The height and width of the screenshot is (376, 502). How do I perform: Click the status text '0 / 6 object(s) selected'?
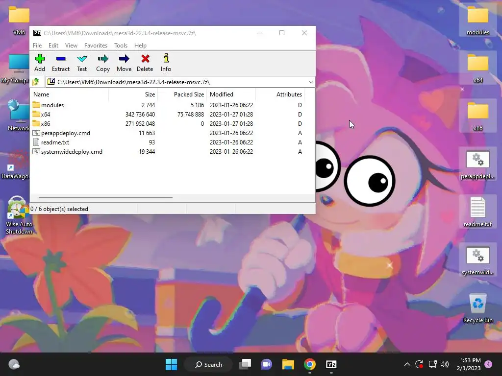[59, 209]
